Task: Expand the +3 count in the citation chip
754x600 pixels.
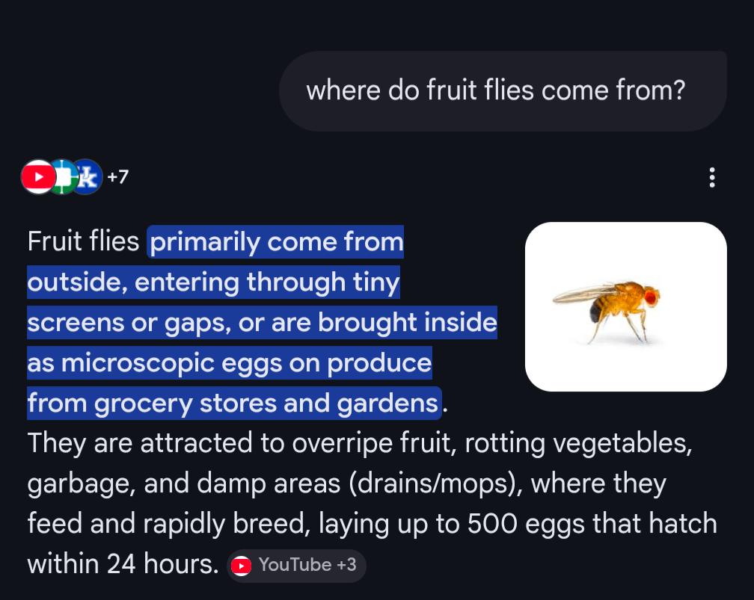Action: click(346, 566)
